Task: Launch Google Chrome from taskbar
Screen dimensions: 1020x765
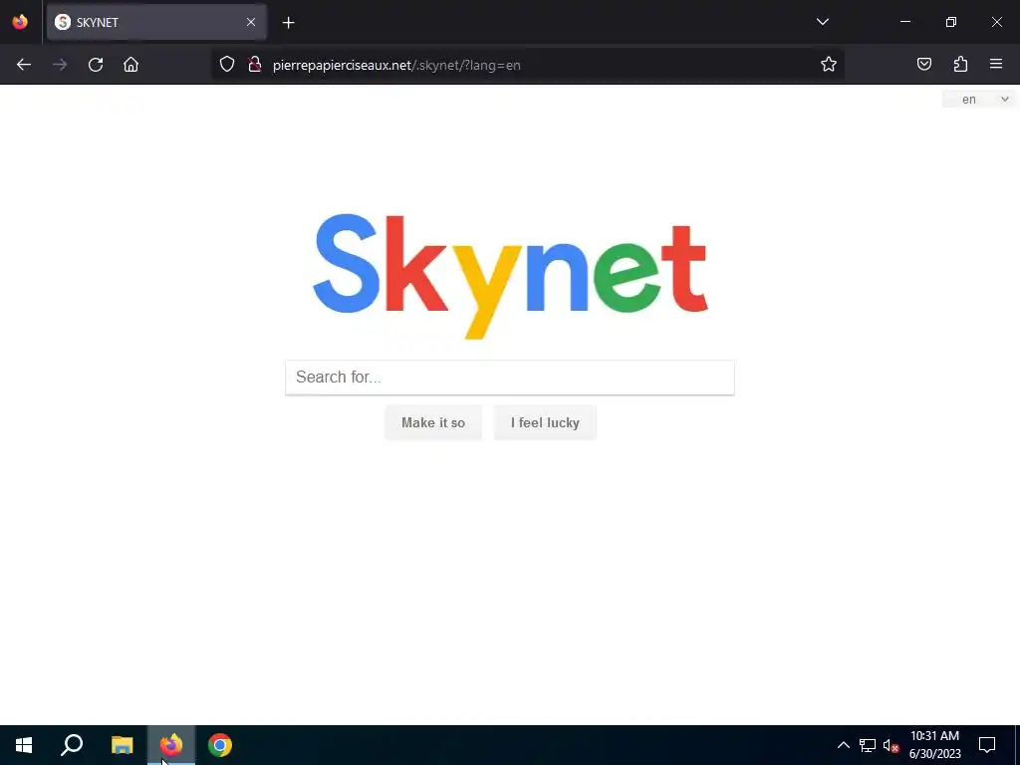Action: click(x=220, y=745)
